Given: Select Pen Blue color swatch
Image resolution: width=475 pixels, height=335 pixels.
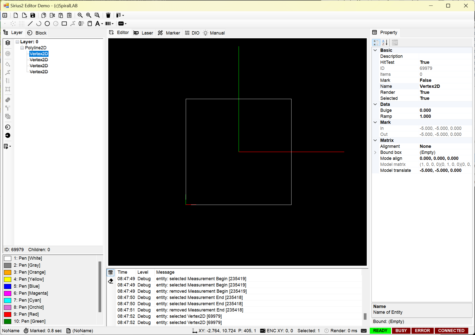Looking at the screenshot, I should tap(8, 286).
